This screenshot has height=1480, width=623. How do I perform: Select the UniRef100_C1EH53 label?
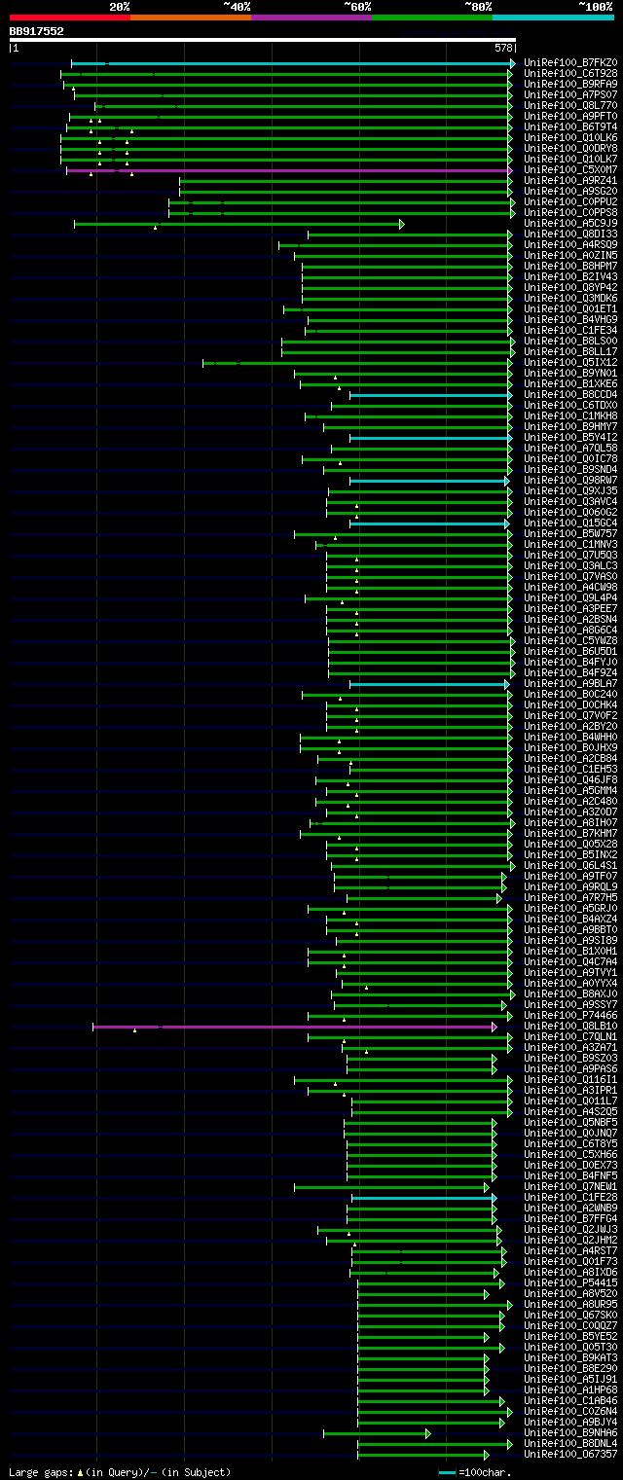[x=570, y=769]
